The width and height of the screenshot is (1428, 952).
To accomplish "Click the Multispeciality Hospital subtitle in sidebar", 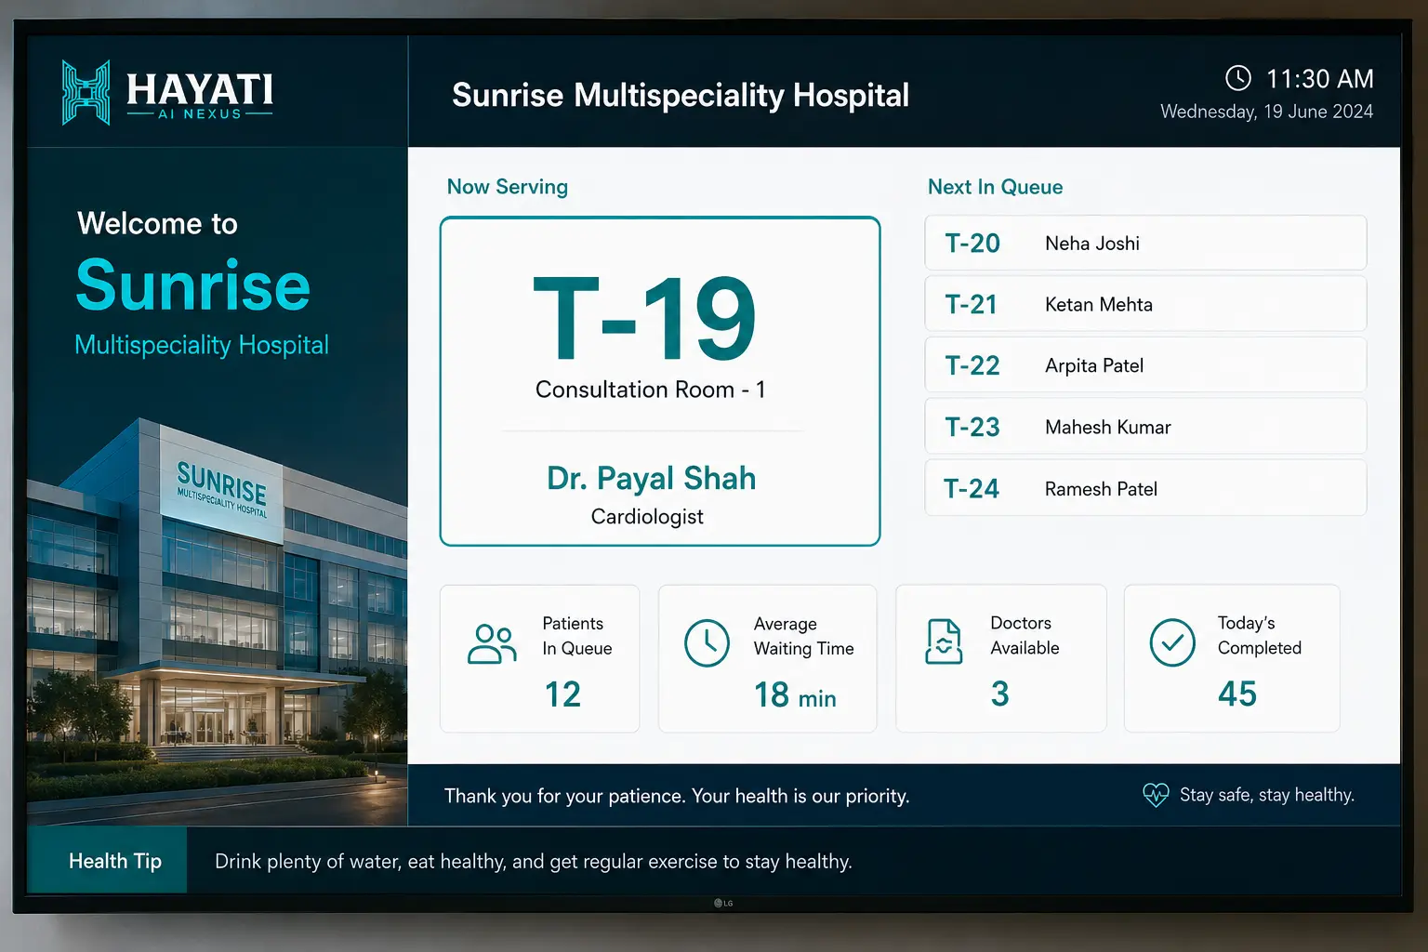I will (x=202, y=345).
